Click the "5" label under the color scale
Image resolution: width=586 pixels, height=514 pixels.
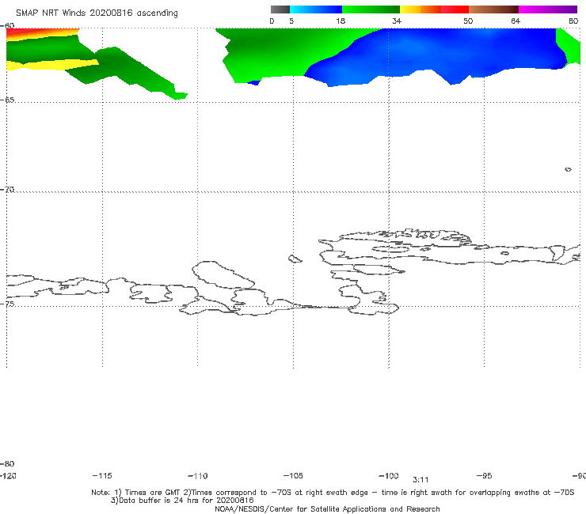point(291,21)
